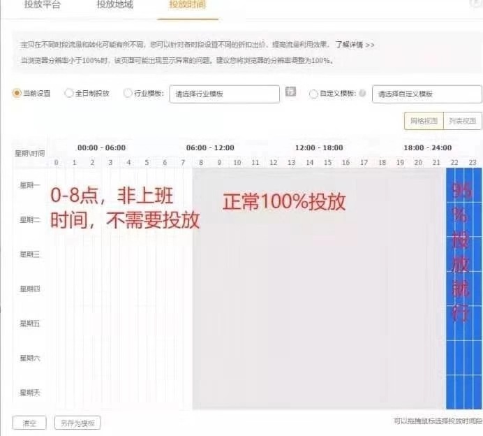Click hour 0 column header
The height and width of the screenshot is (436, 483).
tap(56, 162)
